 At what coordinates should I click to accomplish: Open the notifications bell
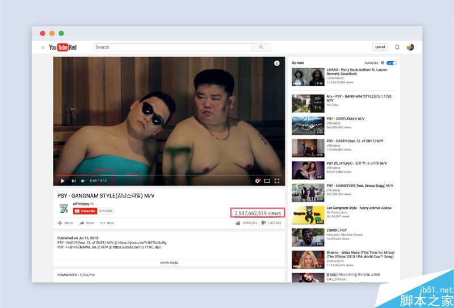397,47
